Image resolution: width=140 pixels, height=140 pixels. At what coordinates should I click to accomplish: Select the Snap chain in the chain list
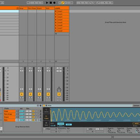tap(9, 111)
